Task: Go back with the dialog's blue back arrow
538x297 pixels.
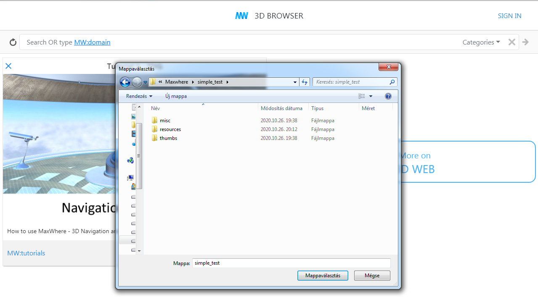Action: [125, 82]
